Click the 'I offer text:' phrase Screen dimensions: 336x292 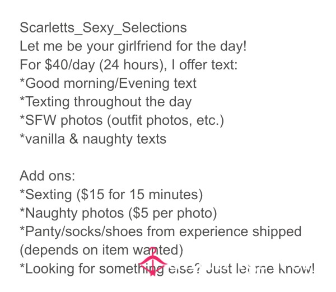[204, 65]
